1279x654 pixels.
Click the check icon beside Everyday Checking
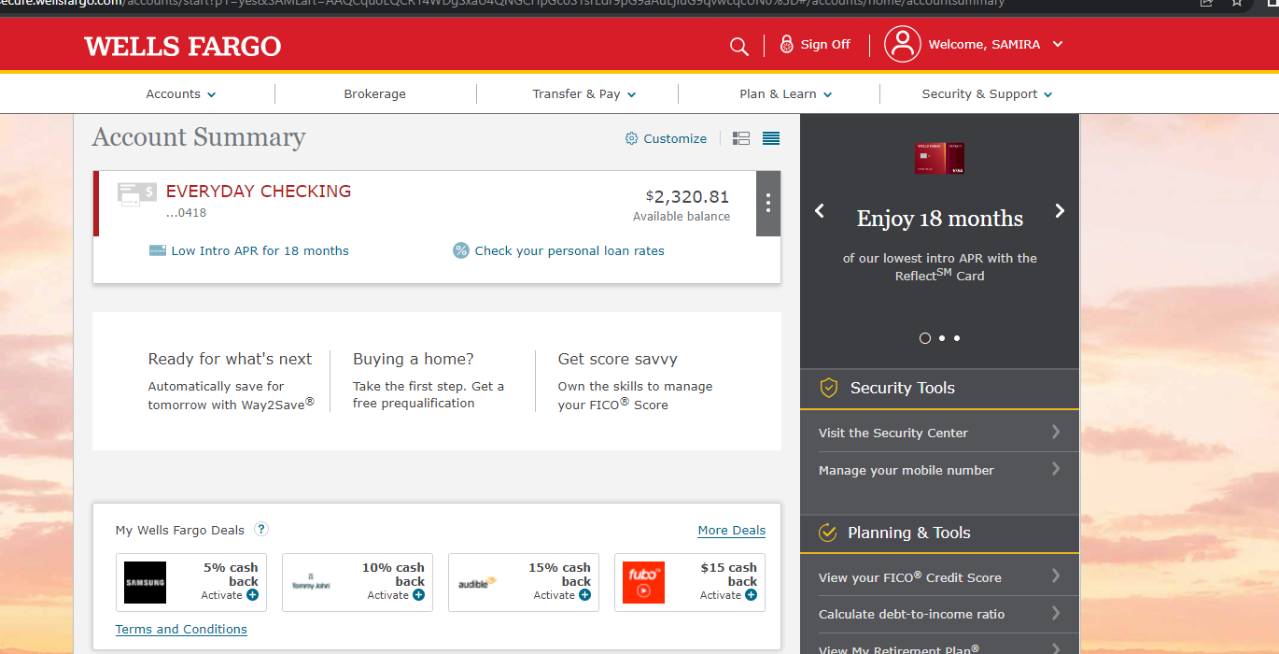coord(136,194)
